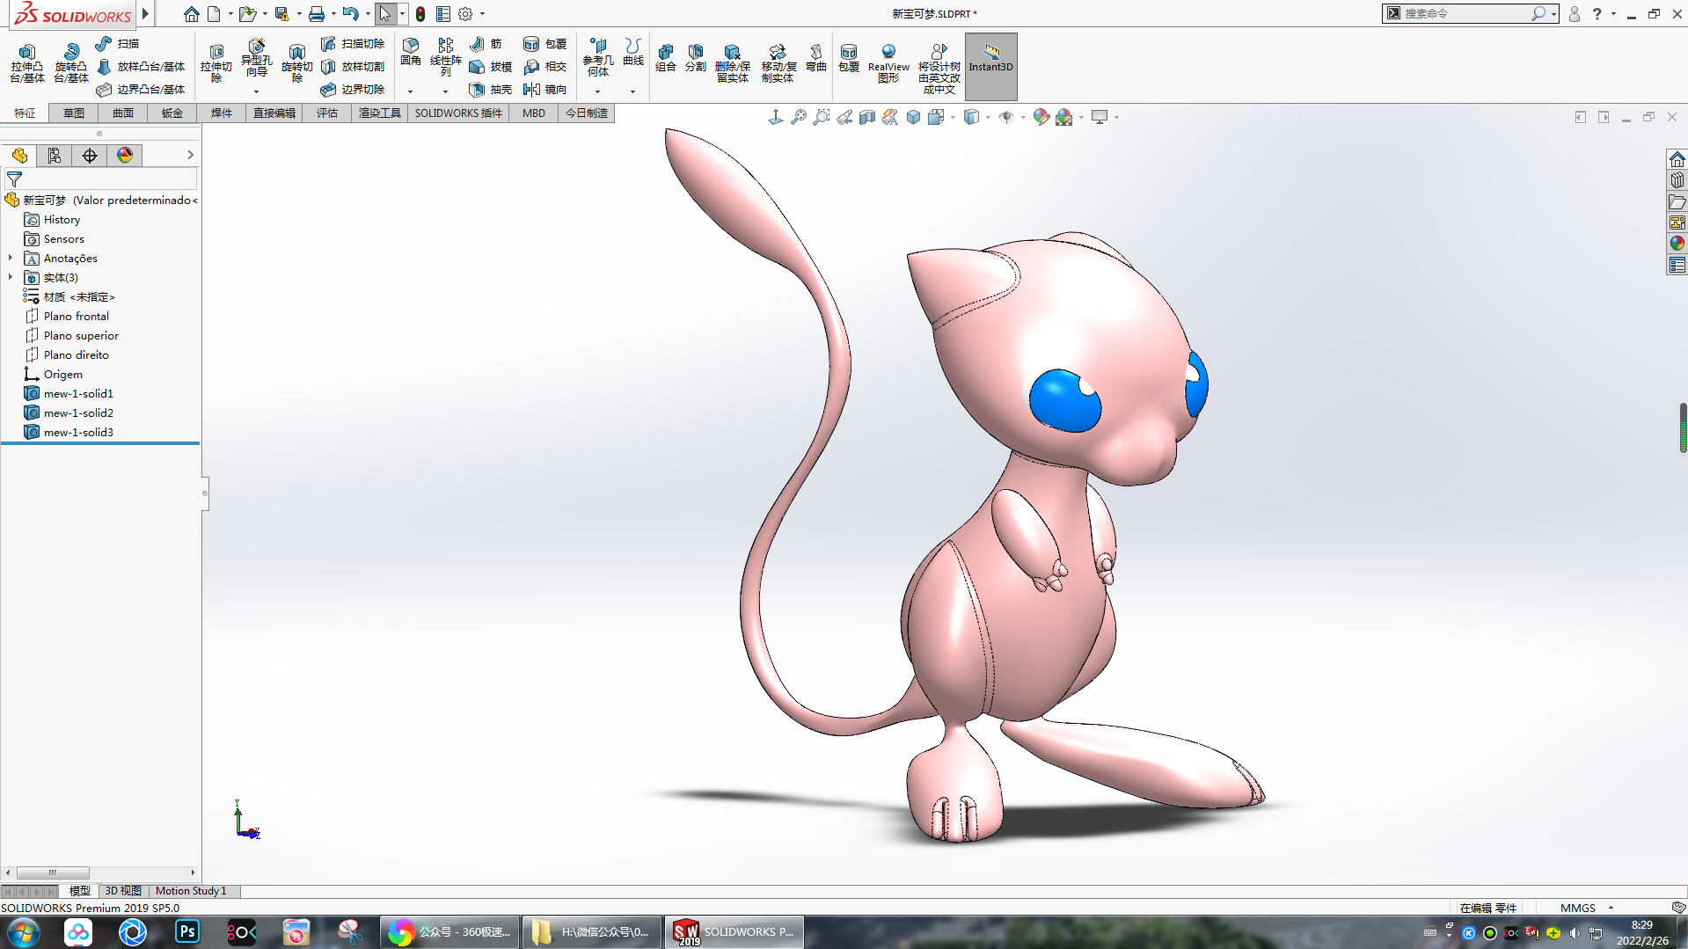The image size is (1688, 949).
Task: Select the 旋转凸台/基体 revolve boss tool
Action: tap(71, 62)
